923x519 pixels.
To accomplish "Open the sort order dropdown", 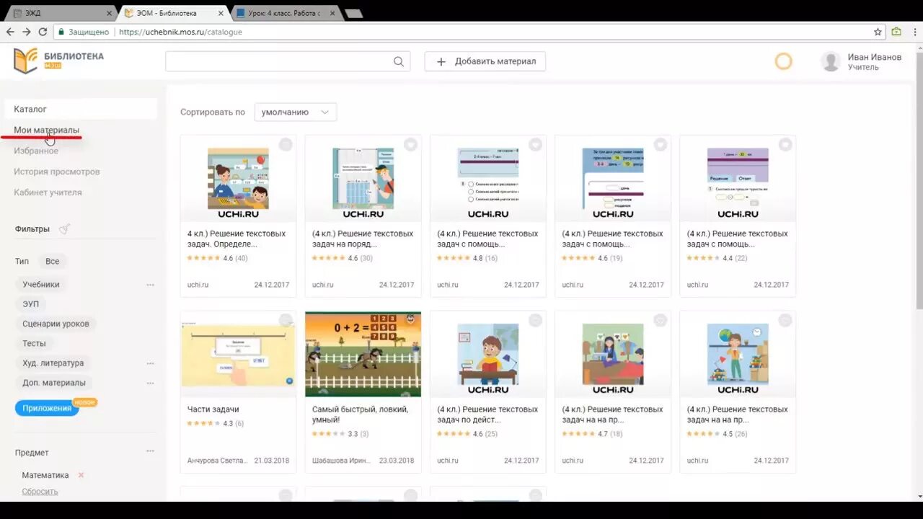I will pyautogui.click(x=295, y=112).
